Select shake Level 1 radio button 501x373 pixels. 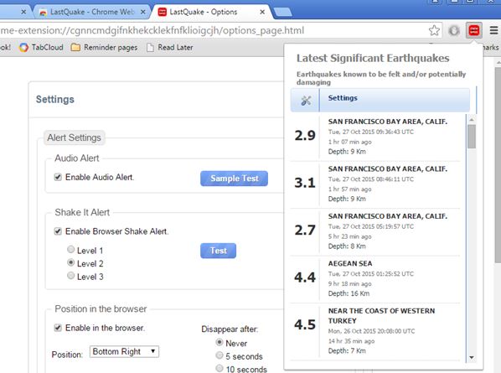click(x=71, y=249)
